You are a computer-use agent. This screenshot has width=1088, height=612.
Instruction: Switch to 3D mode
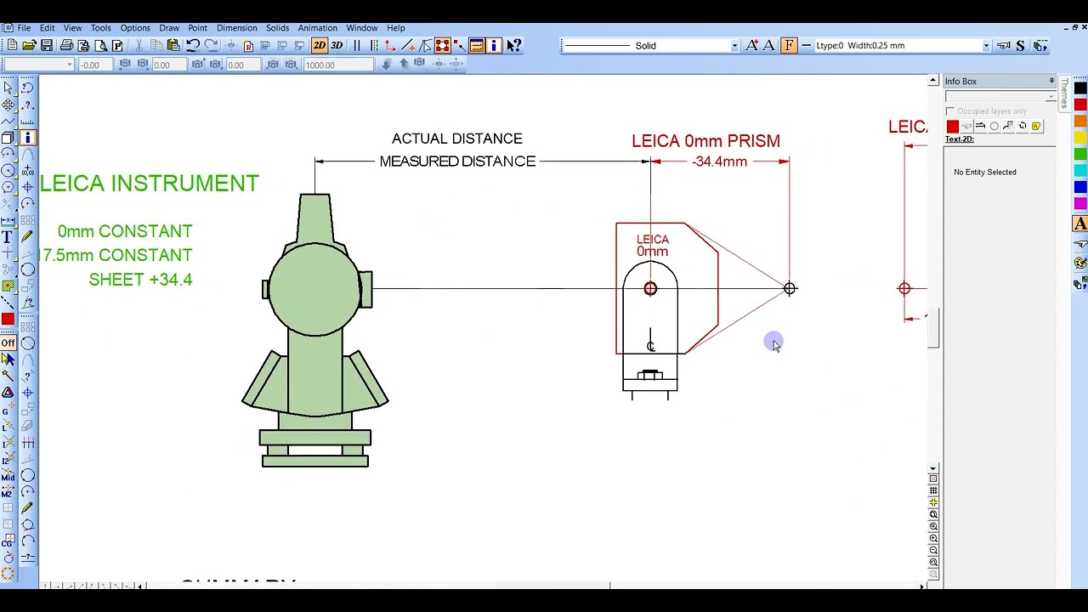(x=337, y=45)
